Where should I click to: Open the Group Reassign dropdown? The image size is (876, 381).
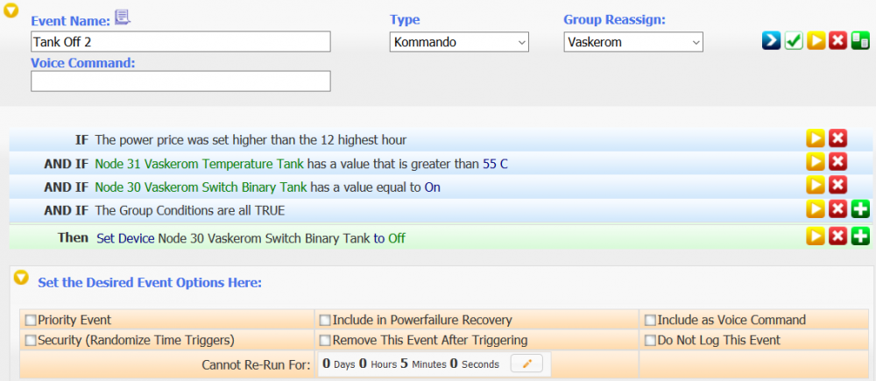click(632, 42)
